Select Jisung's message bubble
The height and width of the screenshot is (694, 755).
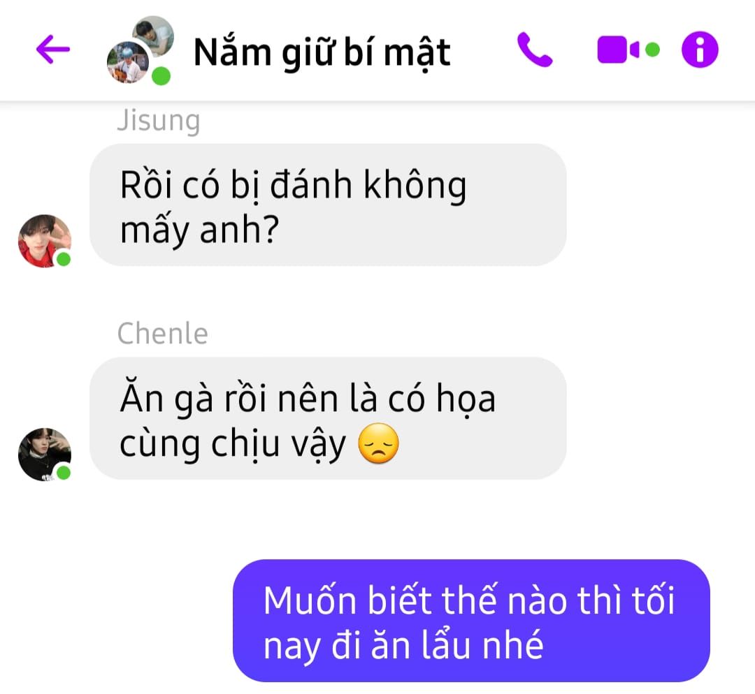click(328, 205)
